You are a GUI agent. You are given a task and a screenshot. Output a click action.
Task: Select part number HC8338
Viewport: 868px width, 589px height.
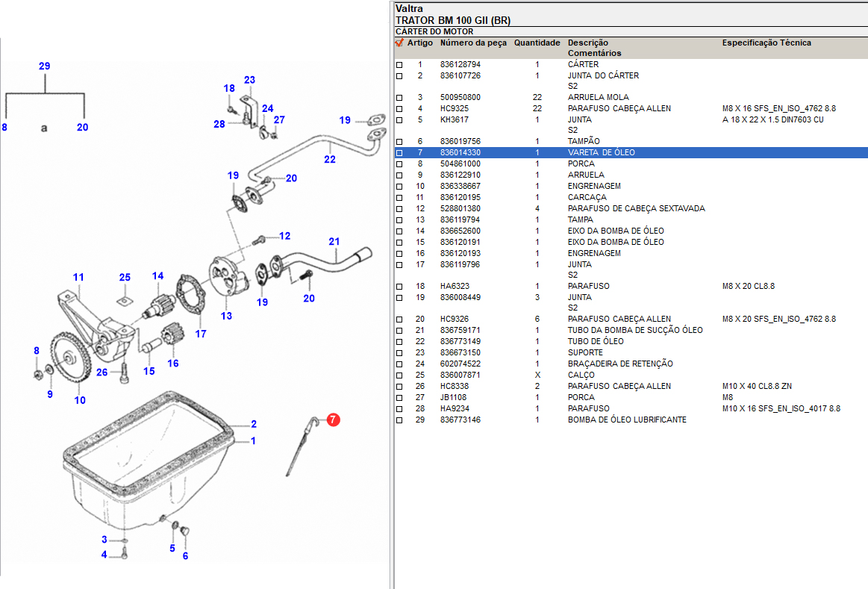tap(455, 386)
